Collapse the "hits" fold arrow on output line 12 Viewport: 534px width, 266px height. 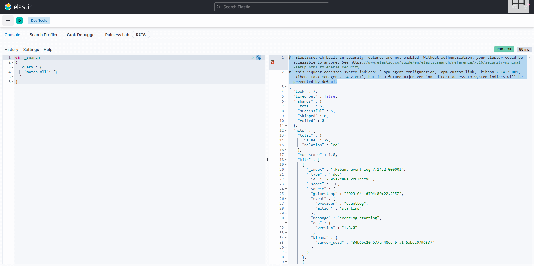[286, 131]
